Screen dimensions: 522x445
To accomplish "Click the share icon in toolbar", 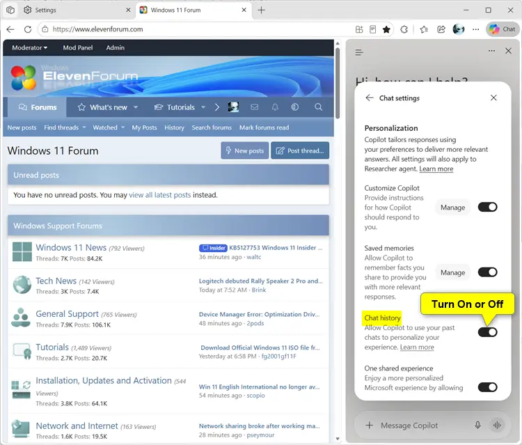I will pyautogui.click(x=441, y=29).
